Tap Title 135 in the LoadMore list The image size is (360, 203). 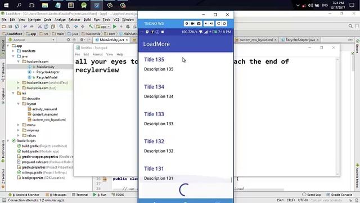(x=154, y=60)
